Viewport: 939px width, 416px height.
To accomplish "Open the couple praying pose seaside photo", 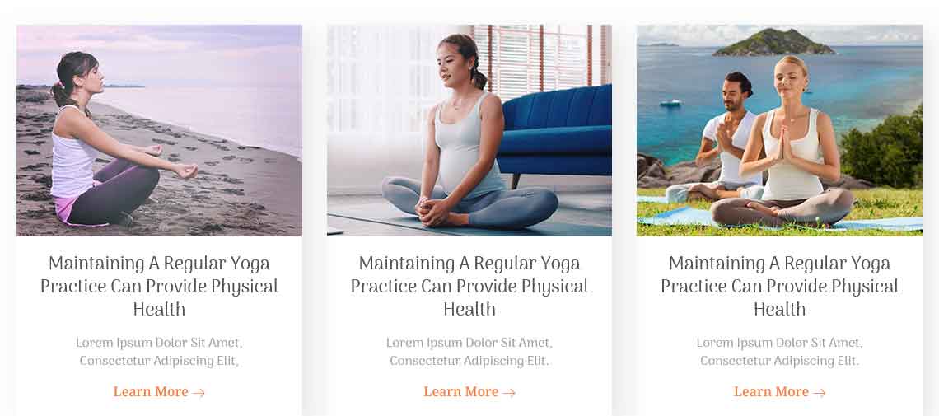I will tap(780, 130).
